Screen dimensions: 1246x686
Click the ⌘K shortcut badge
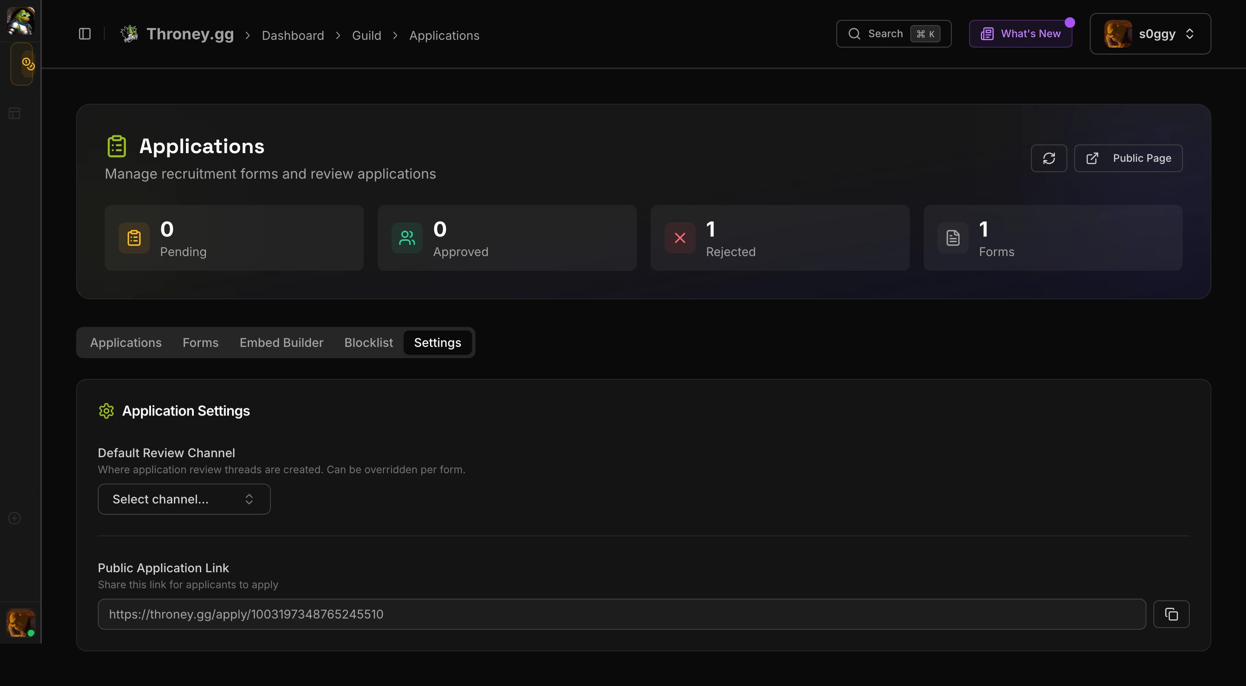[925, 34]
